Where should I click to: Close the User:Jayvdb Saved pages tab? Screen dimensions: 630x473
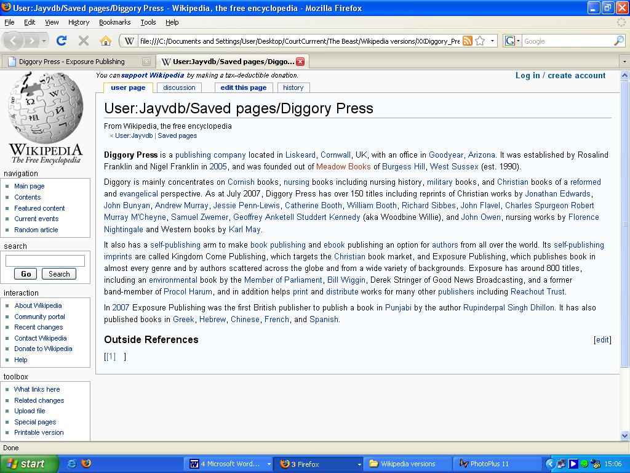[300, 62]
